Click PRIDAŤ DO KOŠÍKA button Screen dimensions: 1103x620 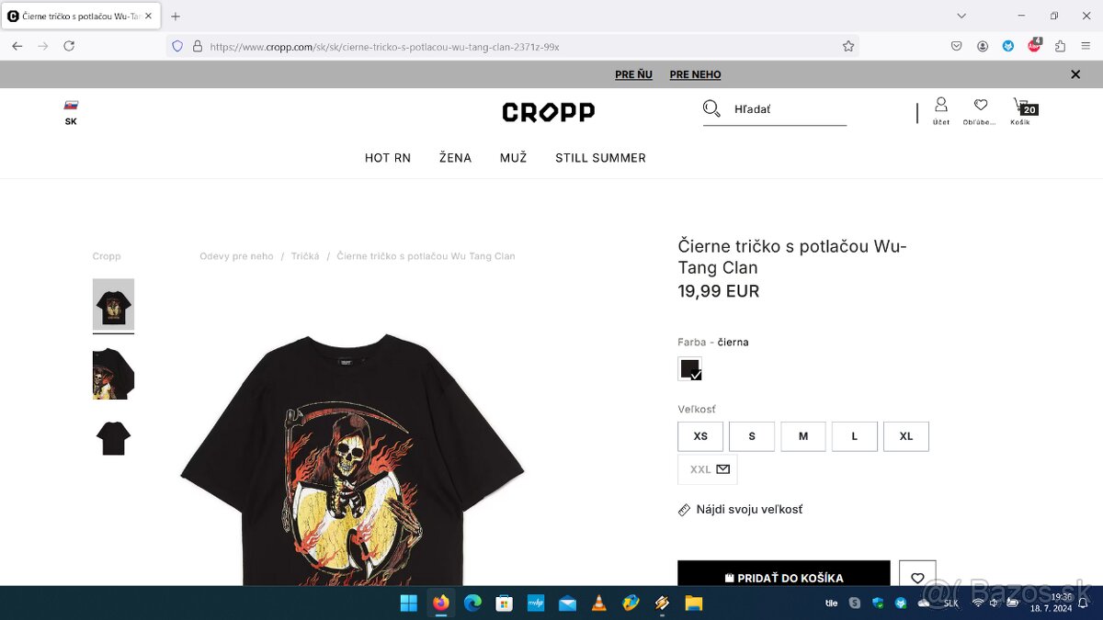[784, 575]
